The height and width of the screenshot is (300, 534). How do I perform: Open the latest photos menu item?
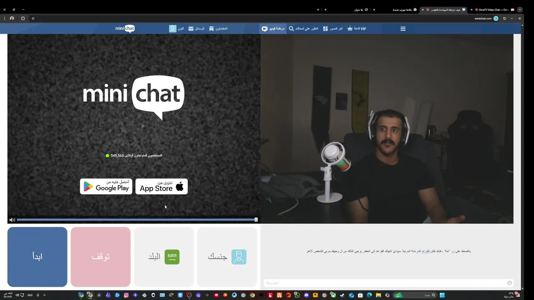[x=333, y=29]
